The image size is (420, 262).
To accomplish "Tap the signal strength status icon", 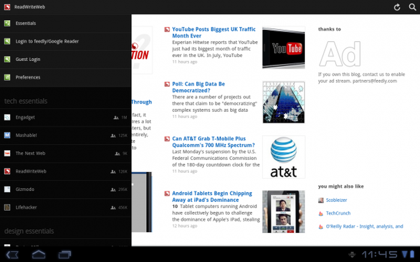I will tap(404, 254).
